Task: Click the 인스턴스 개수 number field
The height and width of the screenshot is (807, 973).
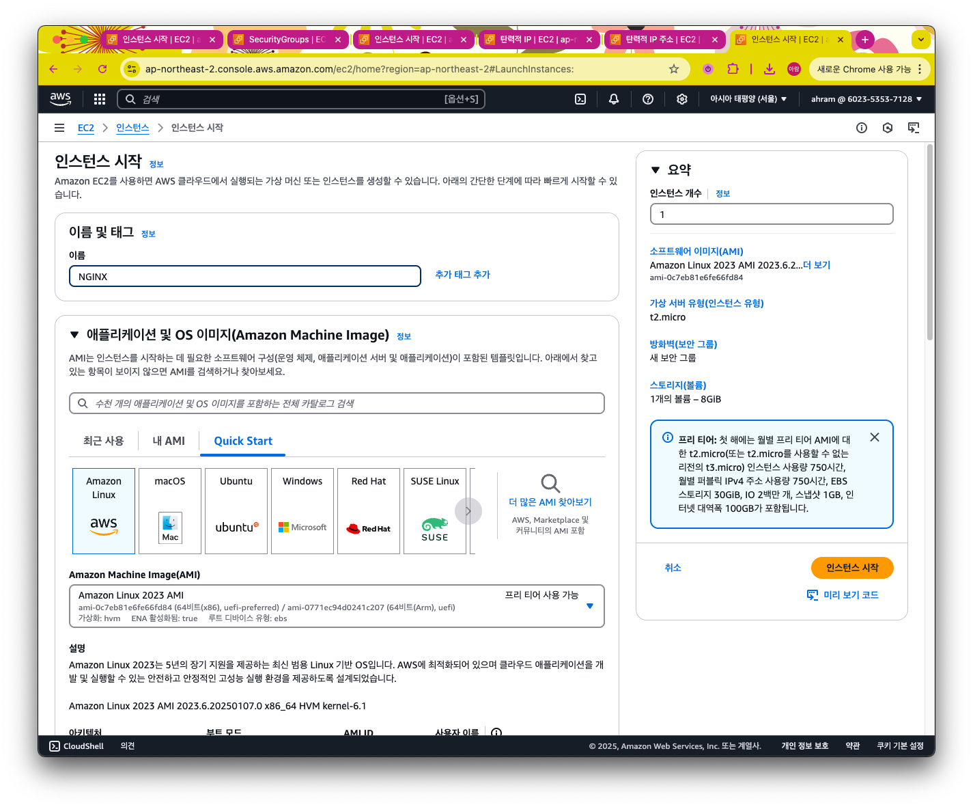Action: (x=772, y=214)
